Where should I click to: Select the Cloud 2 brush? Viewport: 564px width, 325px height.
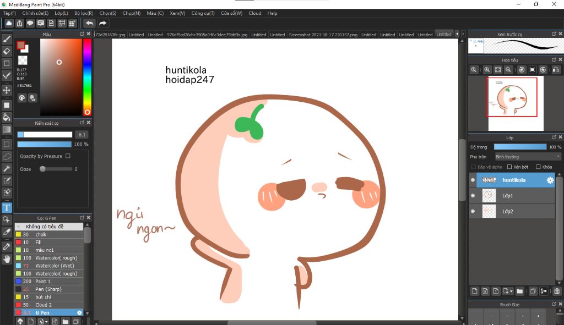tap(49, 305)
